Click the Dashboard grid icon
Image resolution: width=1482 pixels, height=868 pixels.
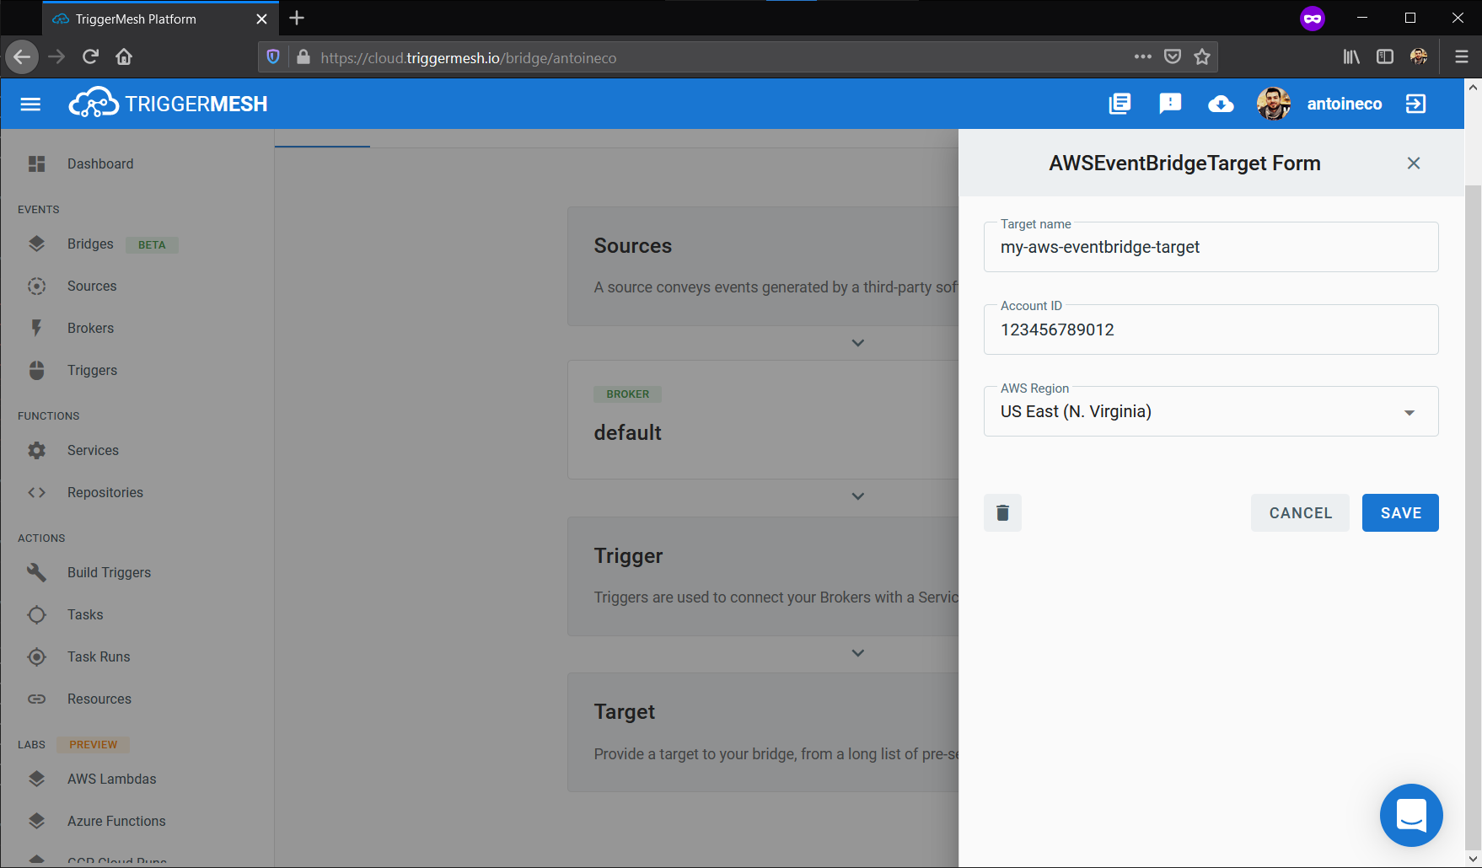point(36,163)
